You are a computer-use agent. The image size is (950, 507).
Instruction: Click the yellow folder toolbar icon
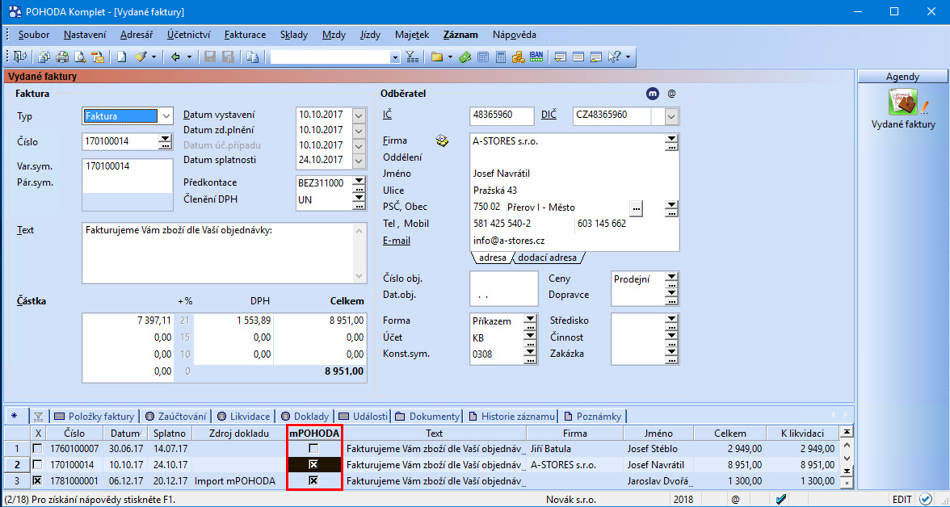click(x=437, y=57)
